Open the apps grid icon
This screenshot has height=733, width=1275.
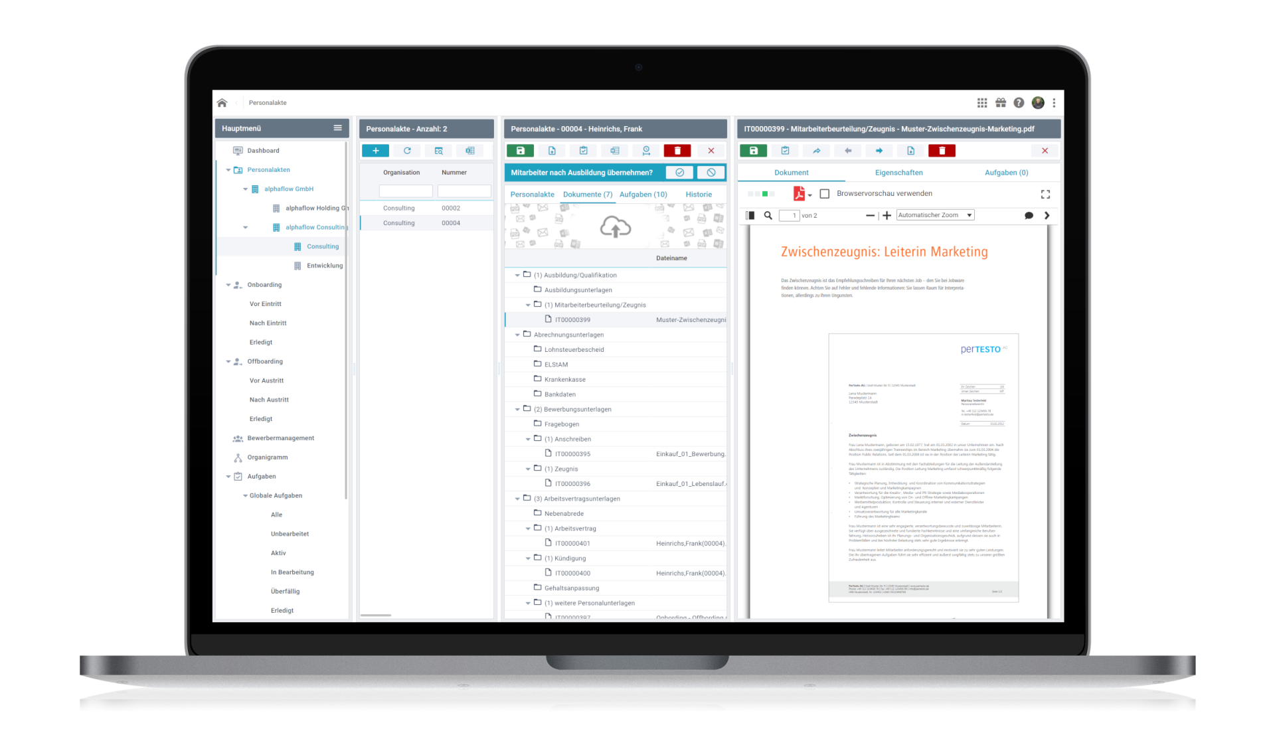point(982,103)
